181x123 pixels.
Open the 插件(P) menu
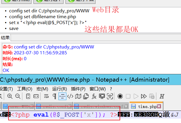click(x=78, y=89)
